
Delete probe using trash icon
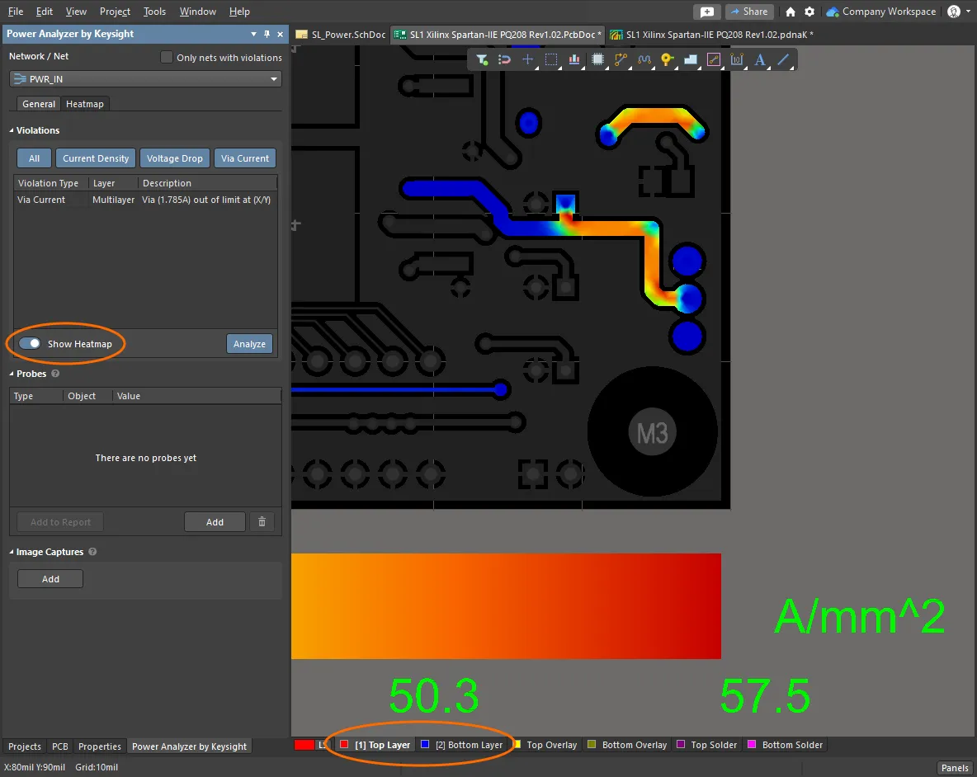point(262,522)
